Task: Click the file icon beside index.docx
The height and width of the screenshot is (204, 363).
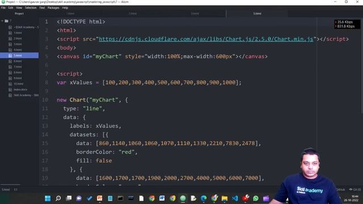Action: coord(10,90)
